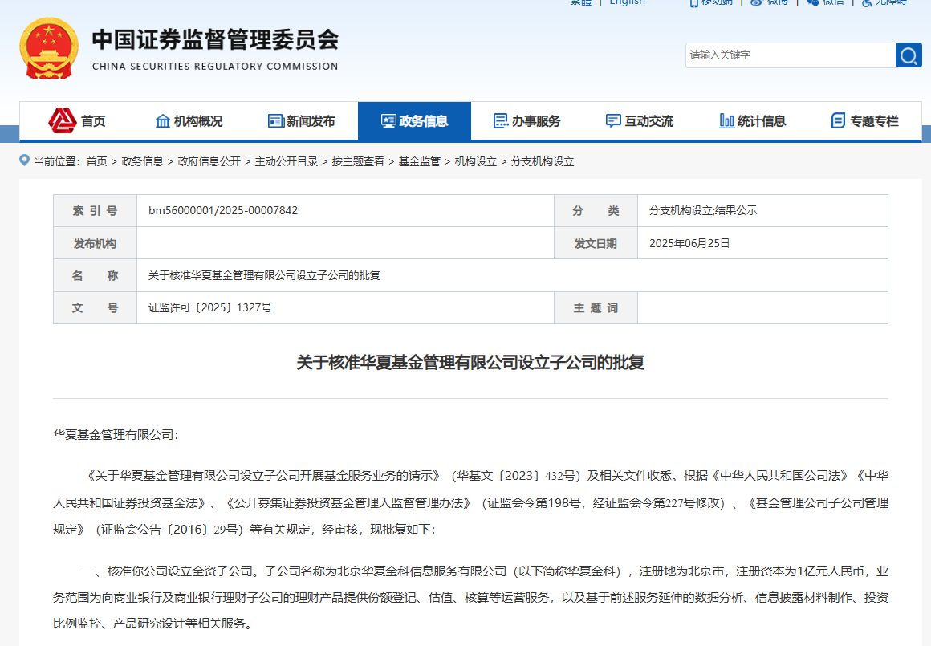Go to 首页 in the breadcrumb trail
931x646 pixels.
click(x=96, y=161)
